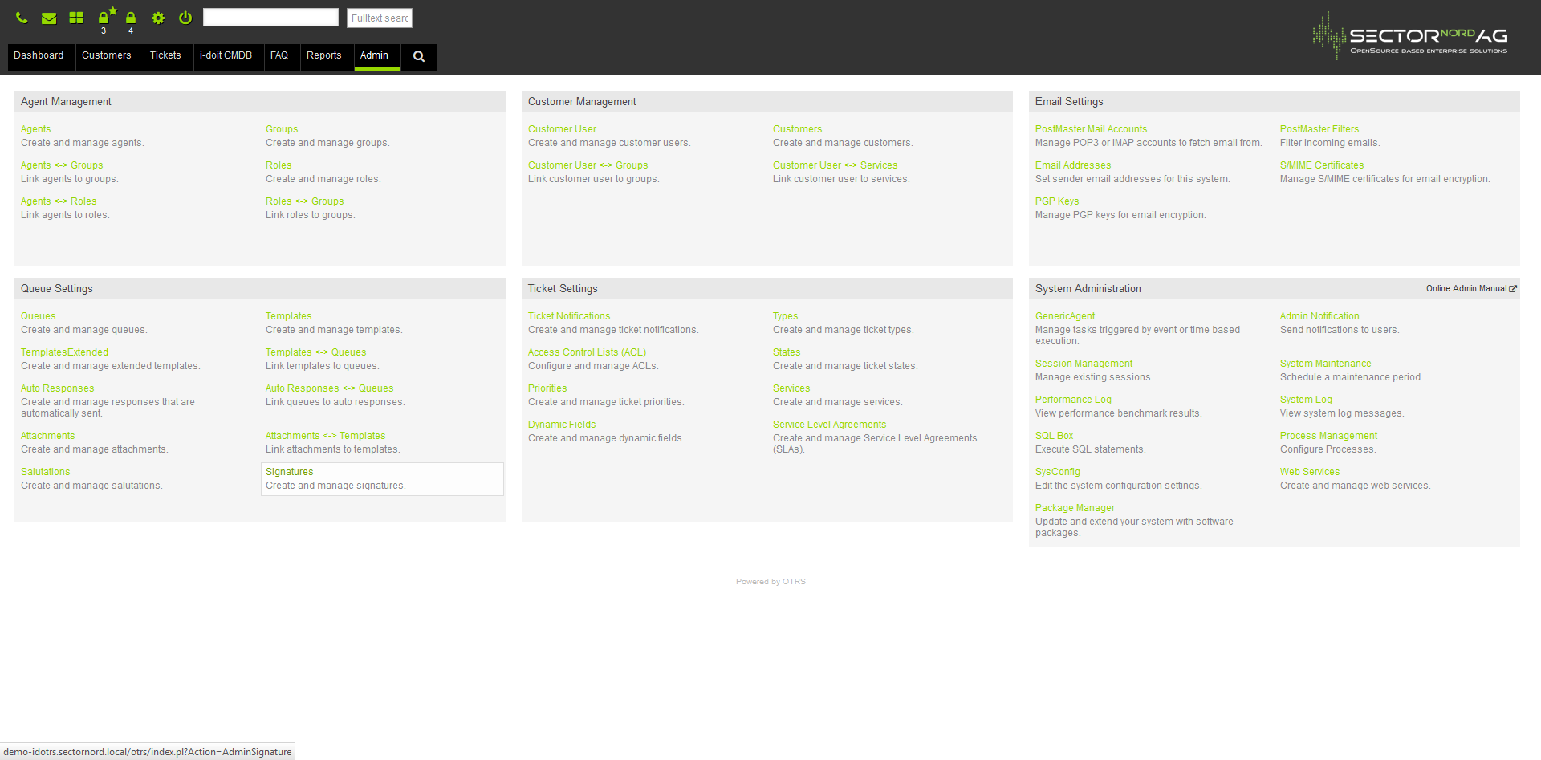
Task: Open Email Addresses settings
Action: [x=1073, y=165]
